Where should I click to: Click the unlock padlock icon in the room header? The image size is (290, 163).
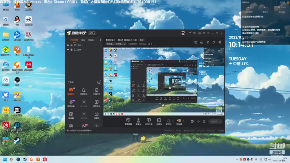pos(202,42)
